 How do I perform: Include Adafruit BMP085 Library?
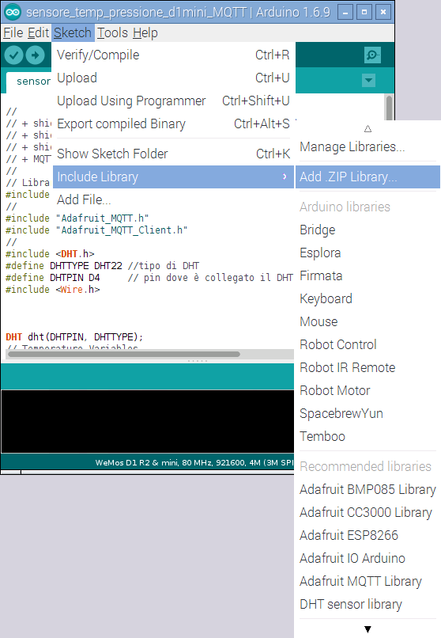(x=367, y=489)
